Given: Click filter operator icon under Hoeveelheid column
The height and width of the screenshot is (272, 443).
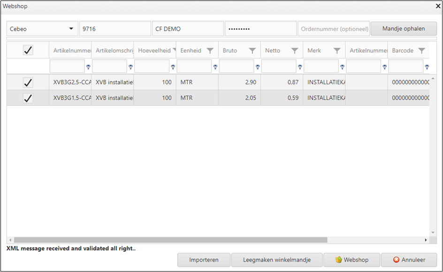Looking at the screenshot, I should 173,67.
